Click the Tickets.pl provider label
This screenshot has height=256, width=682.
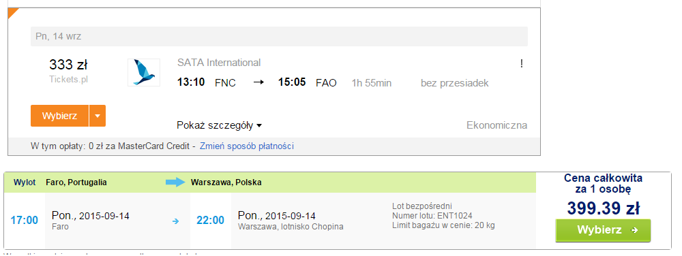(68, 80)
